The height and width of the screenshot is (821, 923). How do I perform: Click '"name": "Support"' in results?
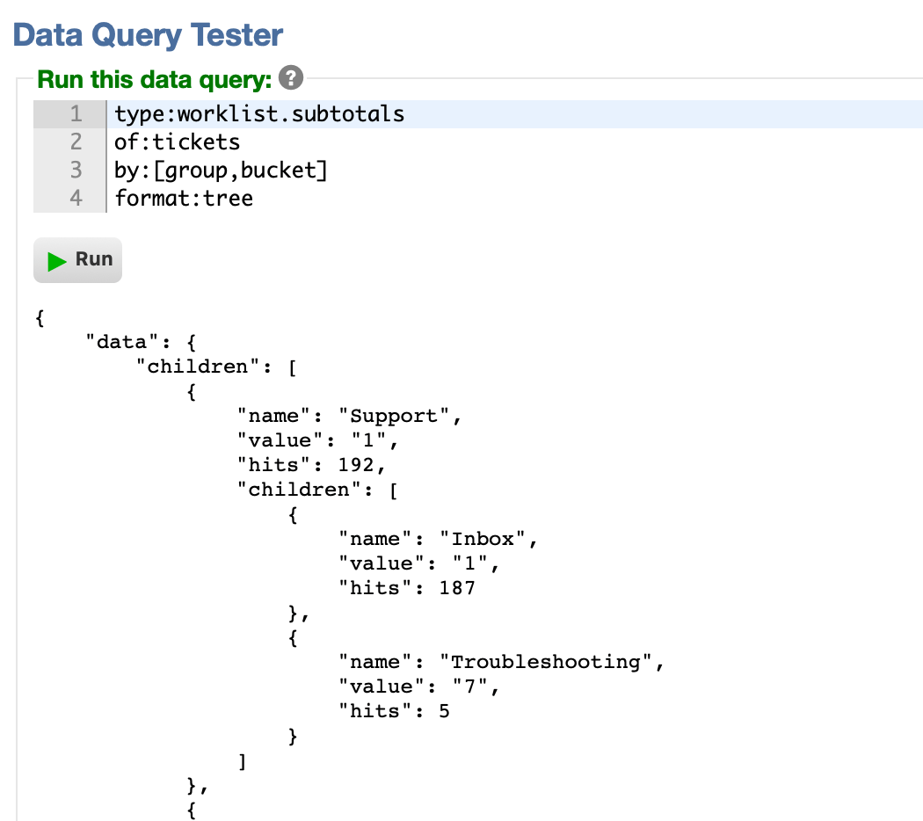pos(350,416)
